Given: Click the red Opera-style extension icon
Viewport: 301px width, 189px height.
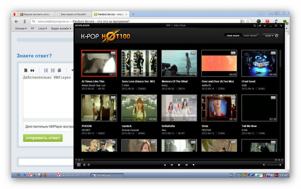Looking at the screenshot, I should pos(267,21).
